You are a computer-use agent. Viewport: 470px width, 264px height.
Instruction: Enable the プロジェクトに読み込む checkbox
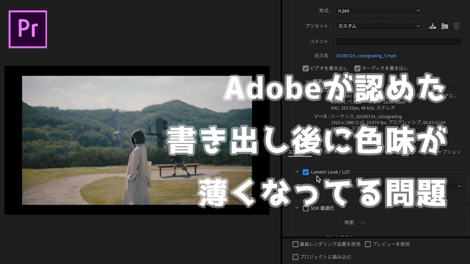295,257
